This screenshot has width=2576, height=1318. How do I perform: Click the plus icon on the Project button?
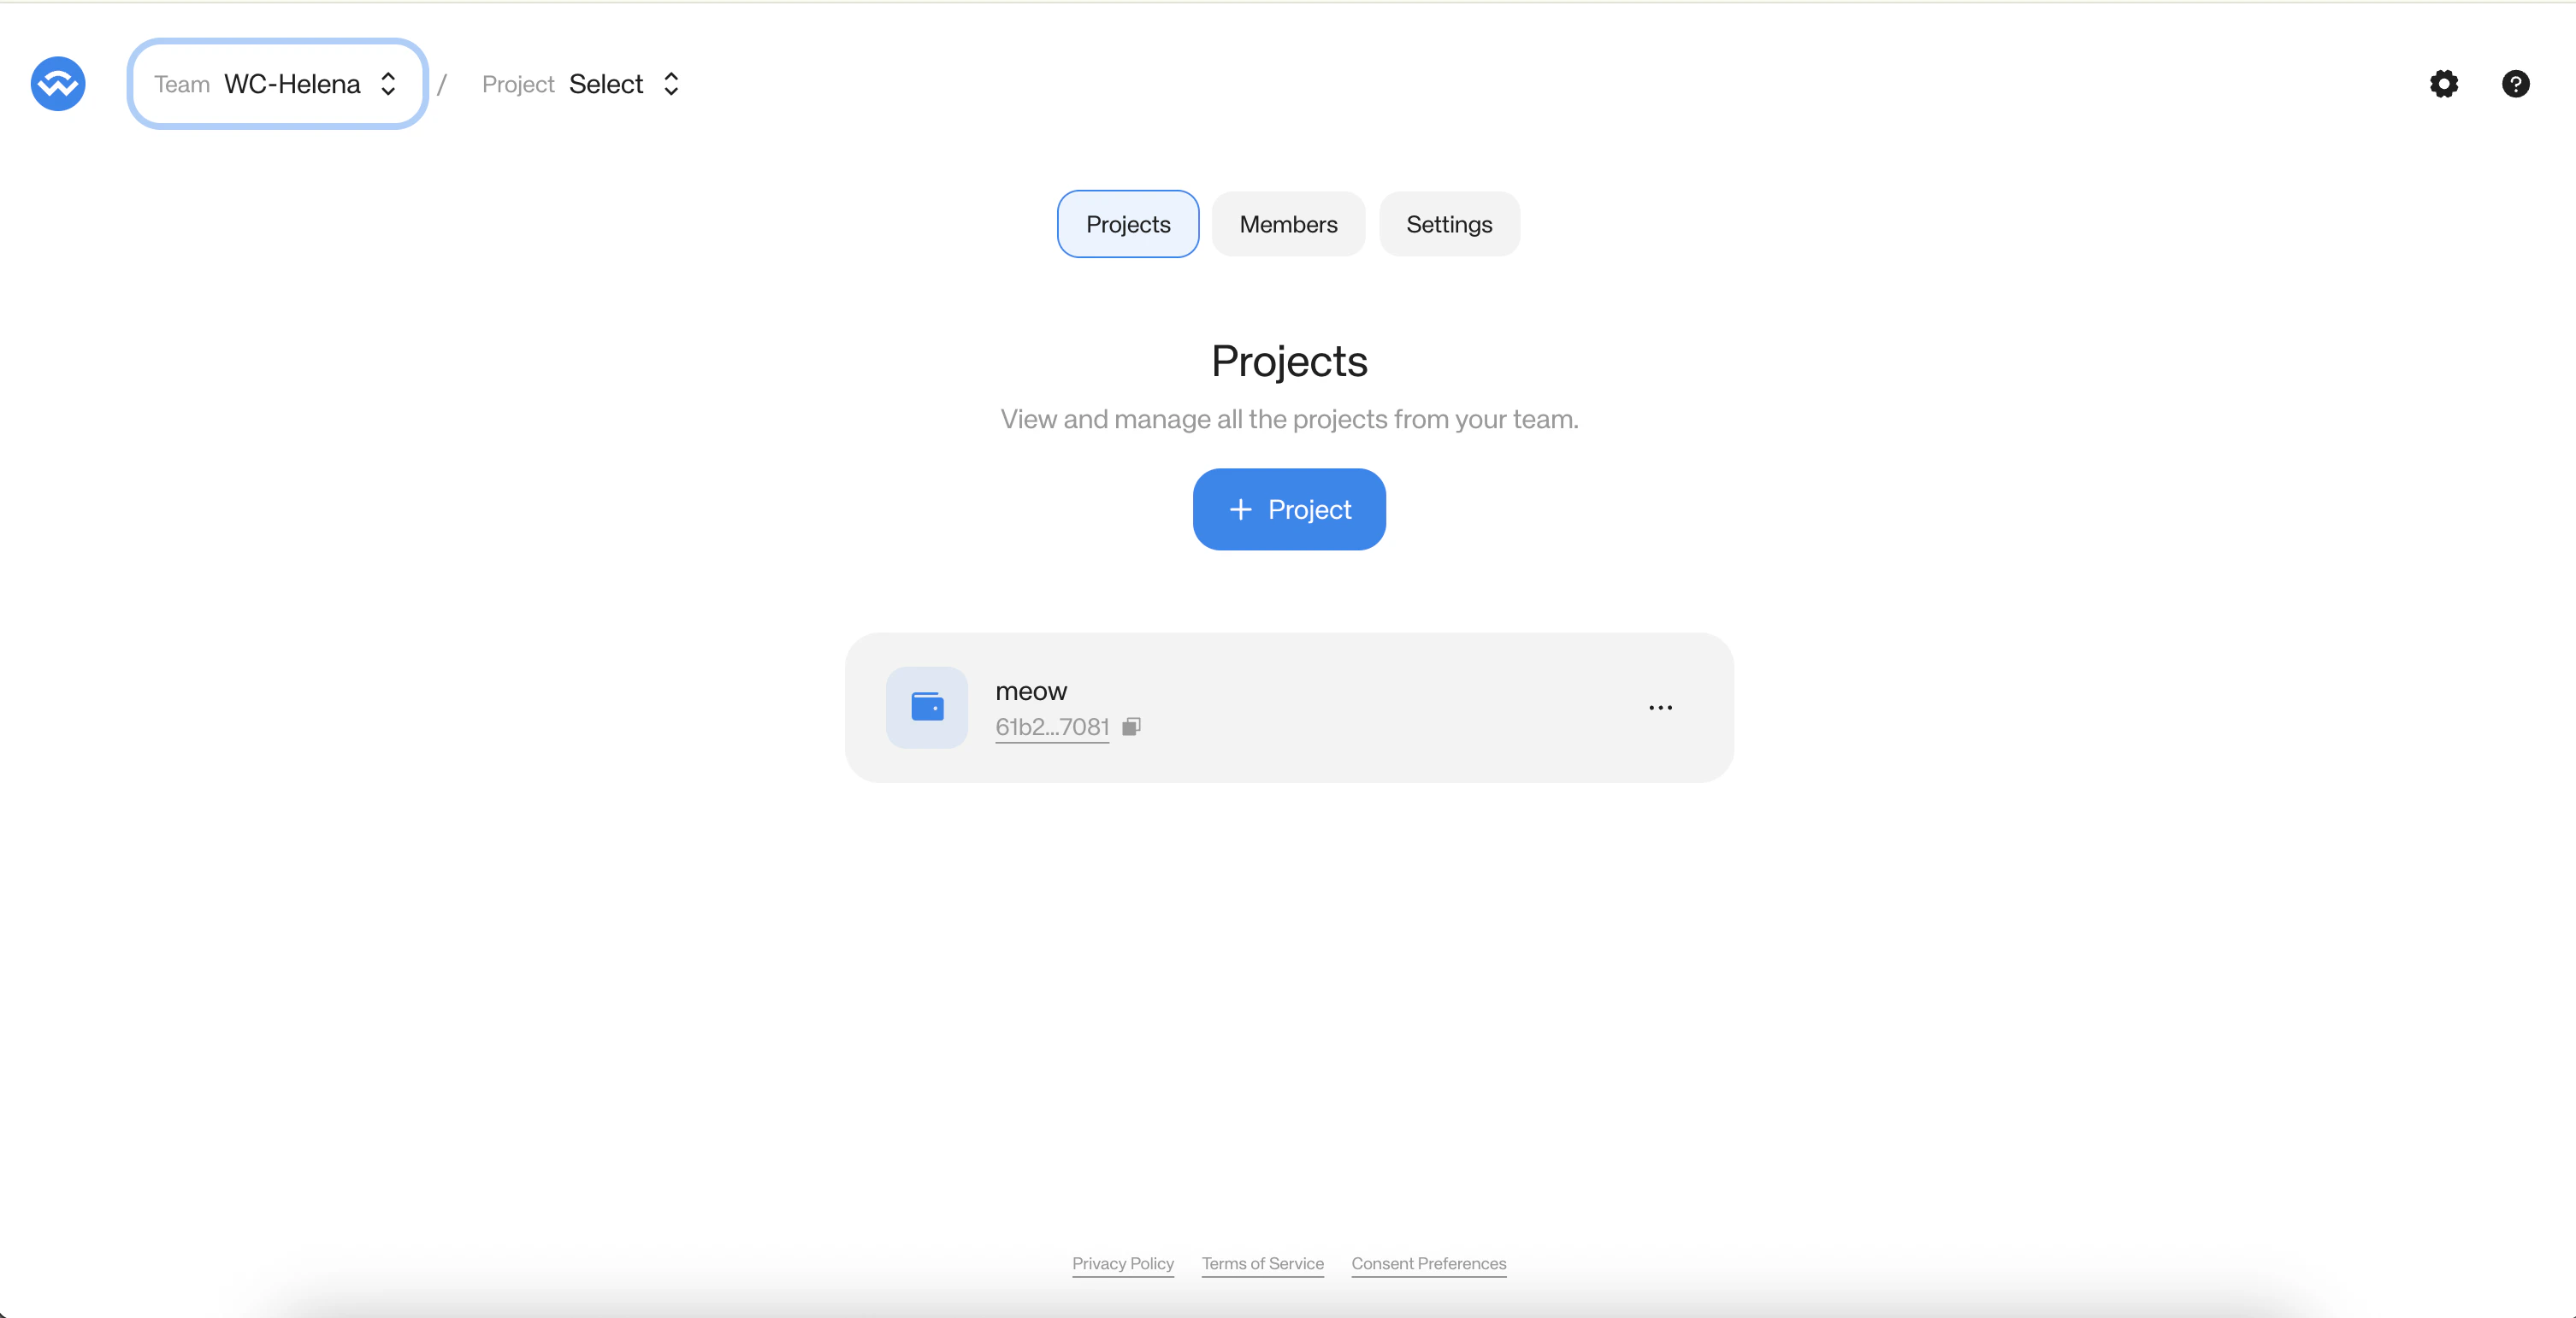1240,509
